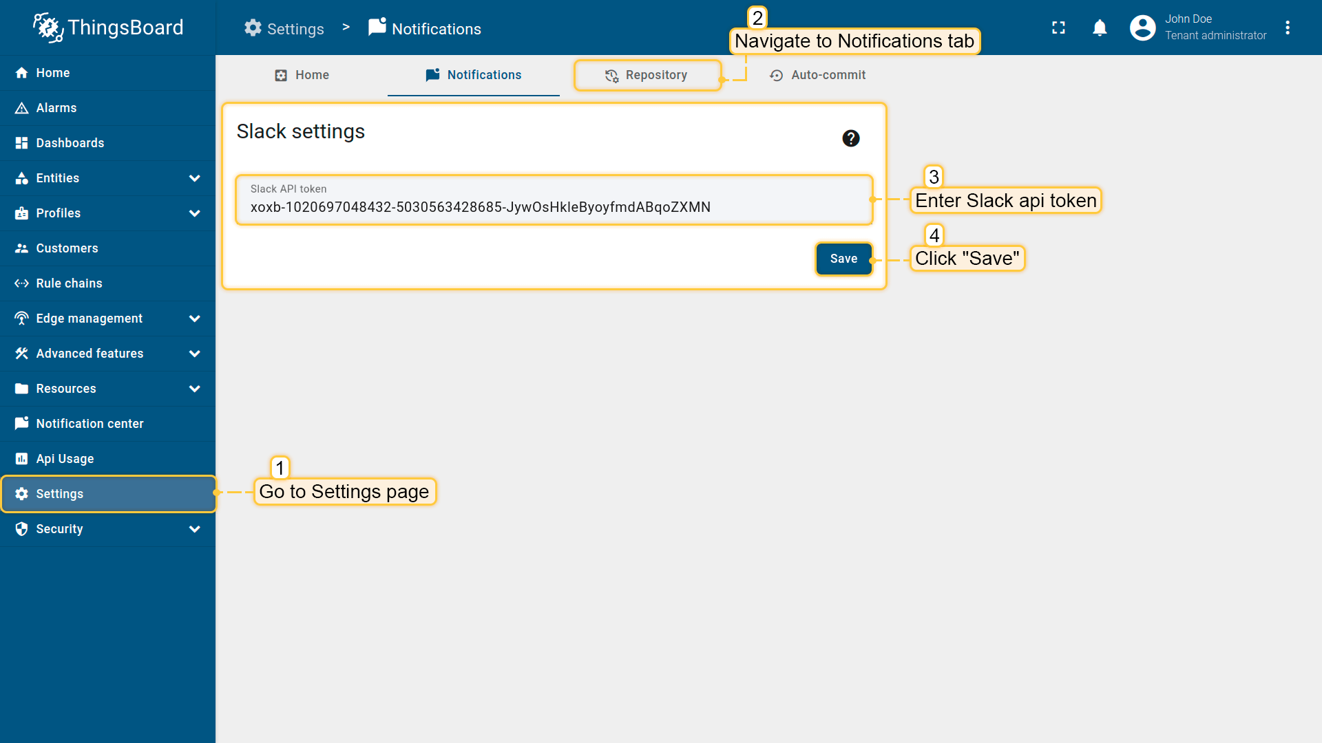Viewport: 1322px width, 743px height.
Task: Click the user profile avatar icon
Action: point(1142,28)
